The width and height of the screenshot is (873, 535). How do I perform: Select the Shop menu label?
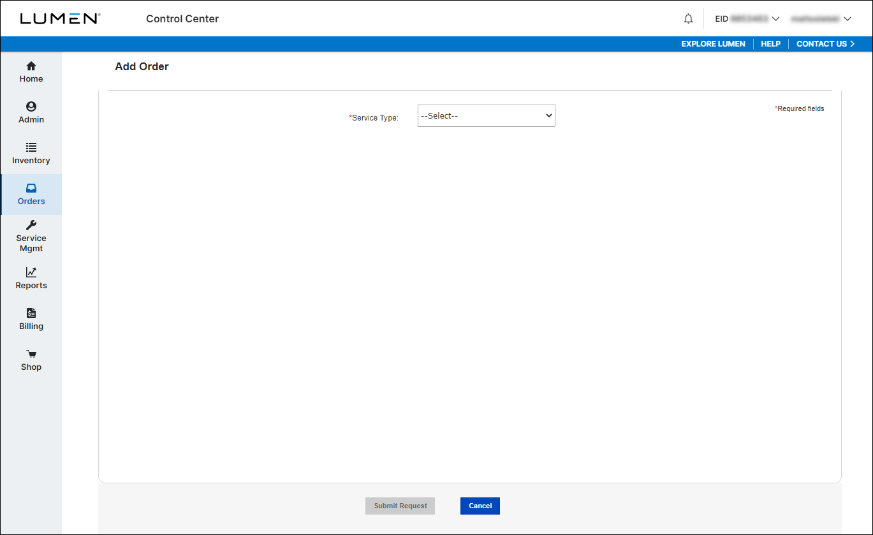pos(31,367)
